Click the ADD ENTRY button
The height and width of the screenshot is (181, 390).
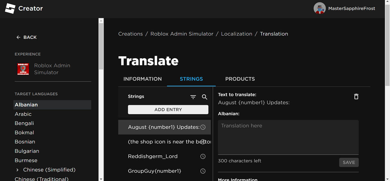coord(168,110)
